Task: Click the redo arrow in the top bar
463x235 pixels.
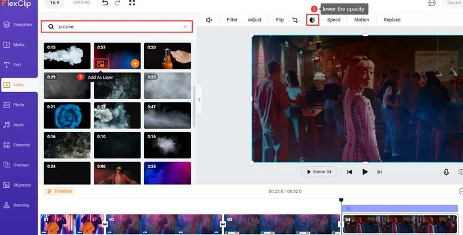Action: [x=117, y=2]
